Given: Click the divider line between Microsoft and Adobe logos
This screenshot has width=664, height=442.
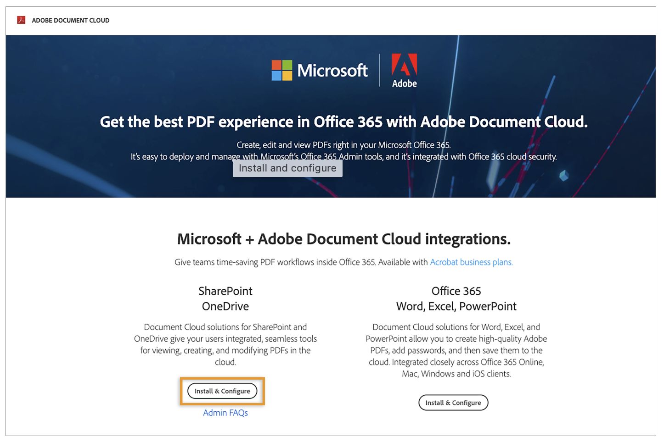Looking at the screenshot, I should (380, 70).
